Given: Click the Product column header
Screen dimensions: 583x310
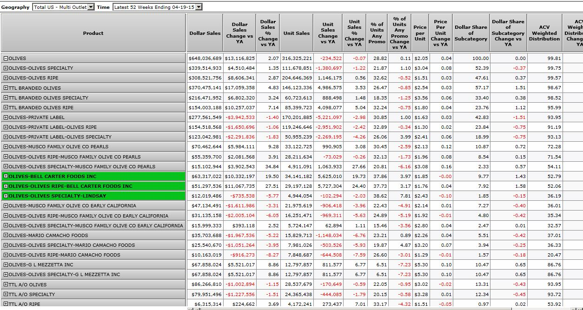Looking at the screenshot, I should [x=93, y=33].
